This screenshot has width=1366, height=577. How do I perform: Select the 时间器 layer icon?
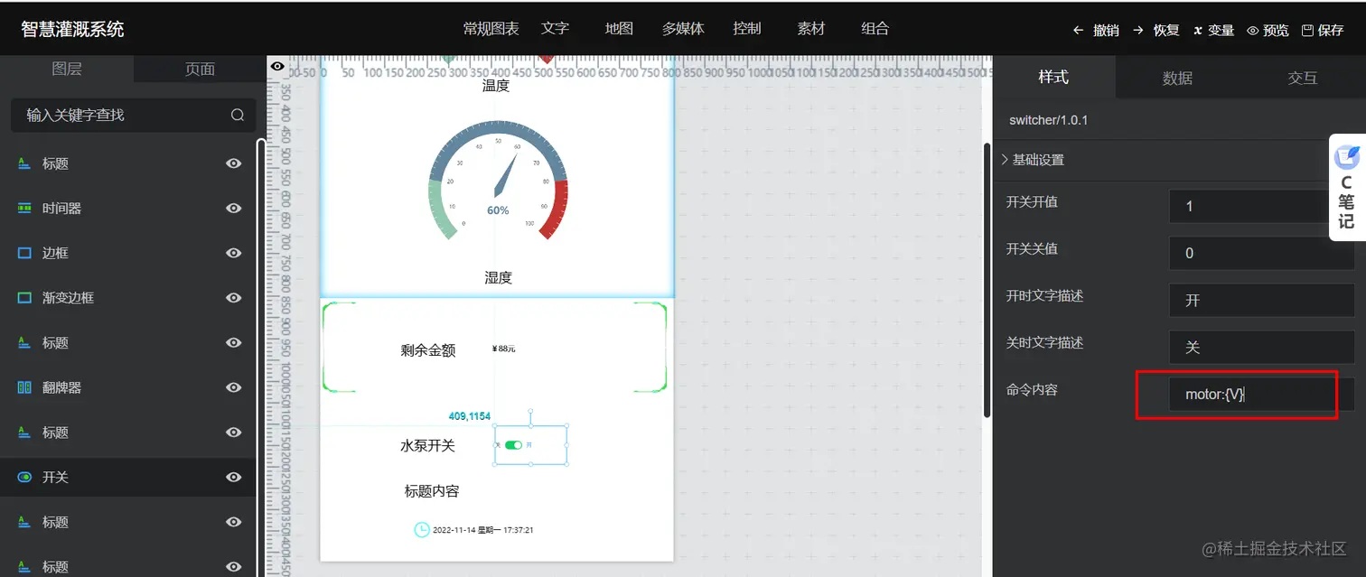[24, 208]
